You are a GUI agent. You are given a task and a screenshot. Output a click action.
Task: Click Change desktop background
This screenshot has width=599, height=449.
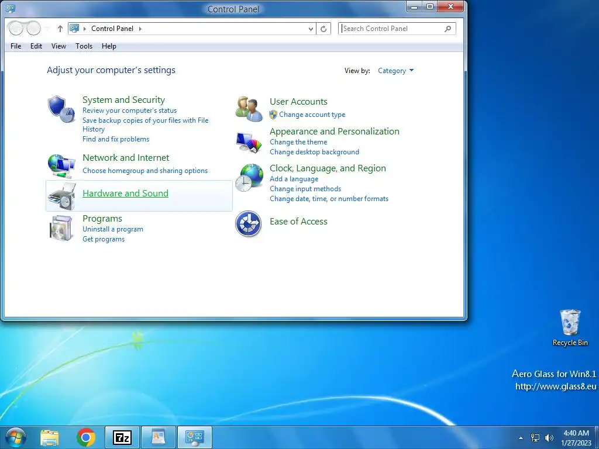point(314,152)
